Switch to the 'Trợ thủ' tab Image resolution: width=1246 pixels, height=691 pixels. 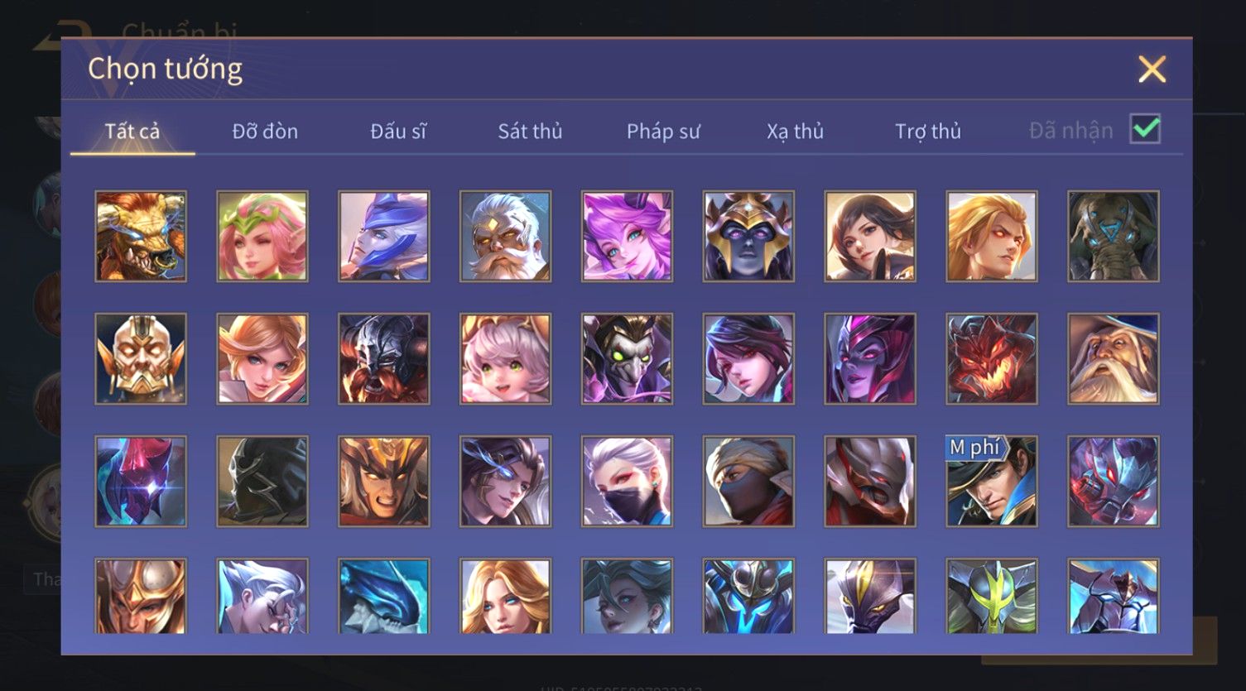point(928,131)
